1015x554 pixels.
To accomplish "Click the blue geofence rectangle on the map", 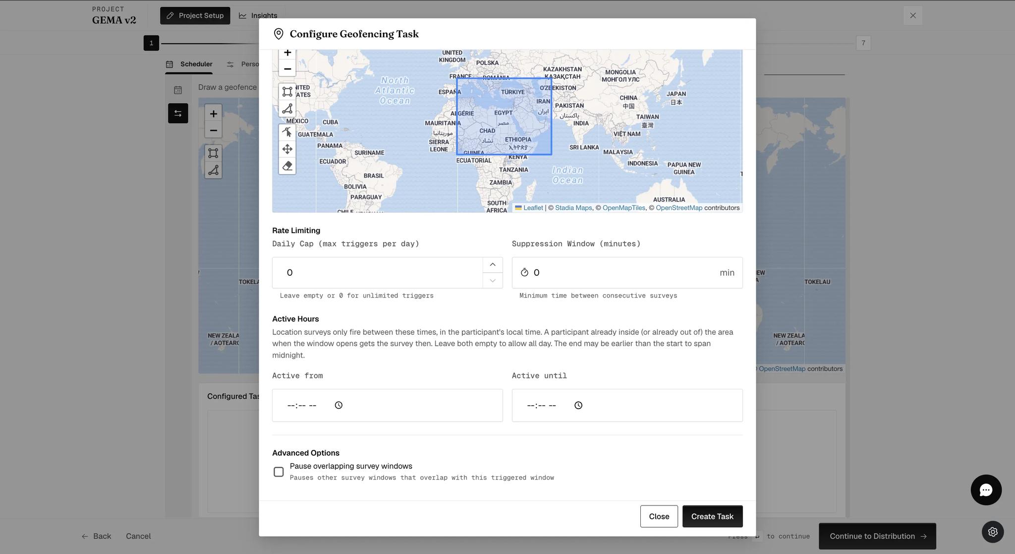I will 504,117.
